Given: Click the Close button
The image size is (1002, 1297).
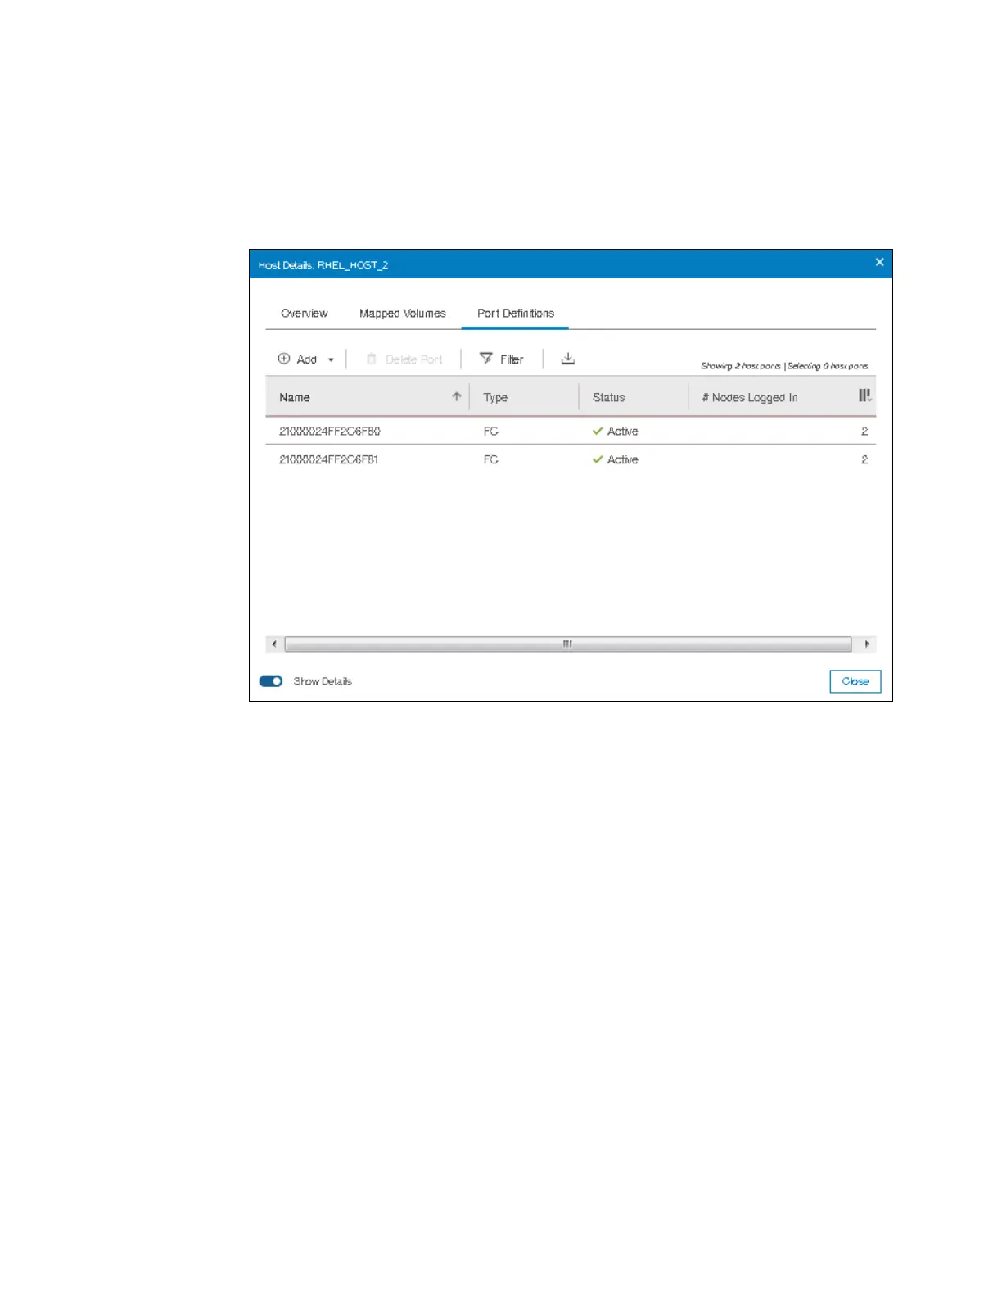Looking at the screenshot, I should 855,681.
